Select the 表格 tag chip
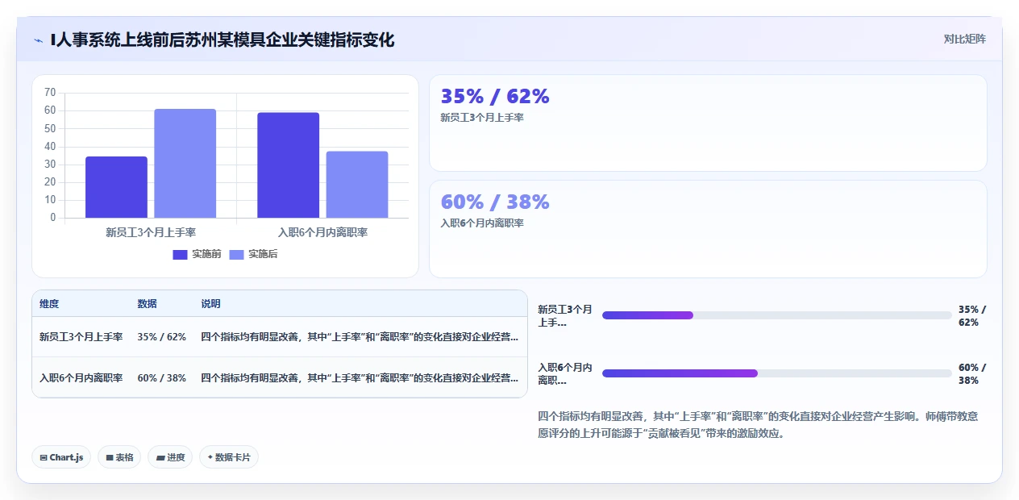1019x500 pixels. [x=119, y=457]
